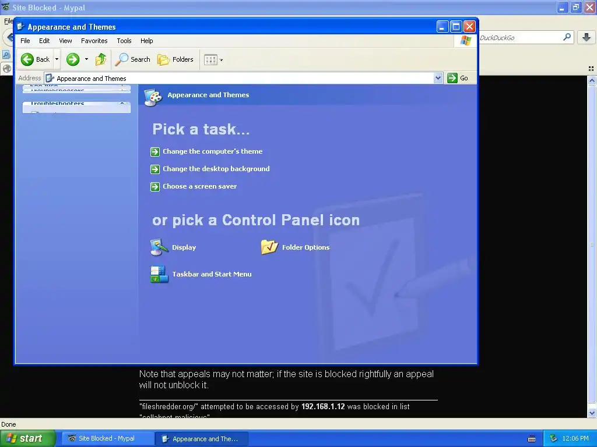Open the Folder Options icon
The width and height of the screenshot is (597, 447).
pos(269,247)
